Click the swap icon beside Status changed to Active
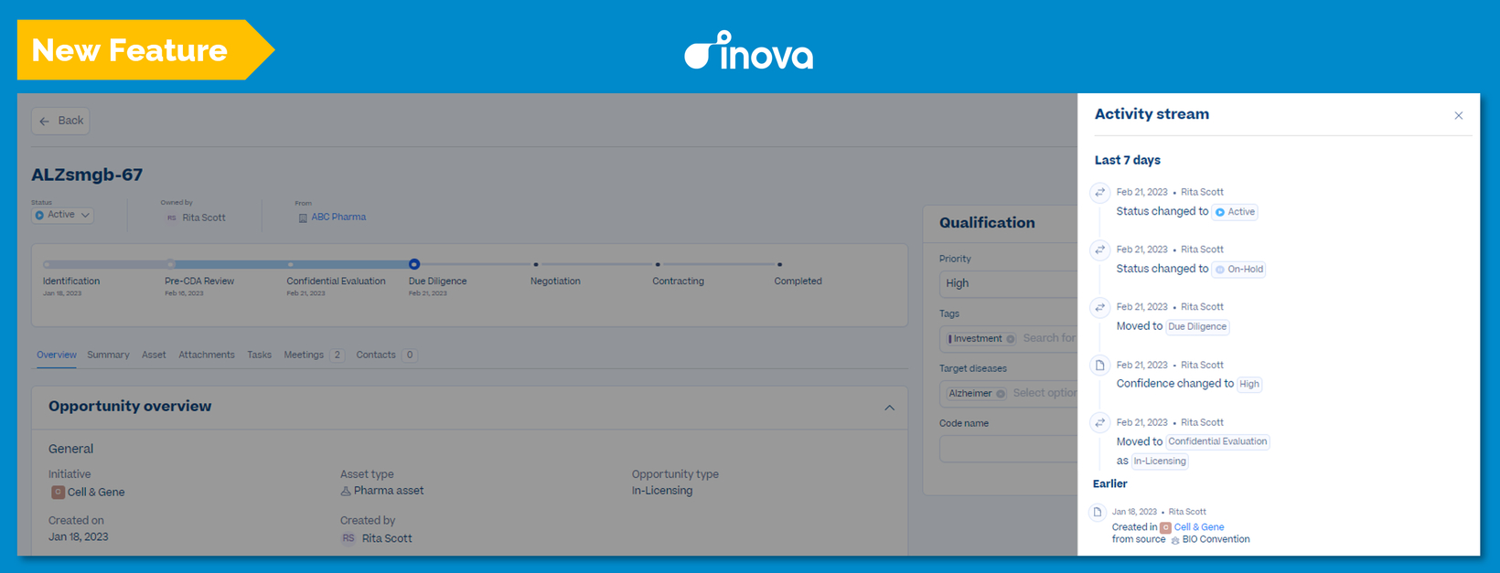 point(1100,192)
